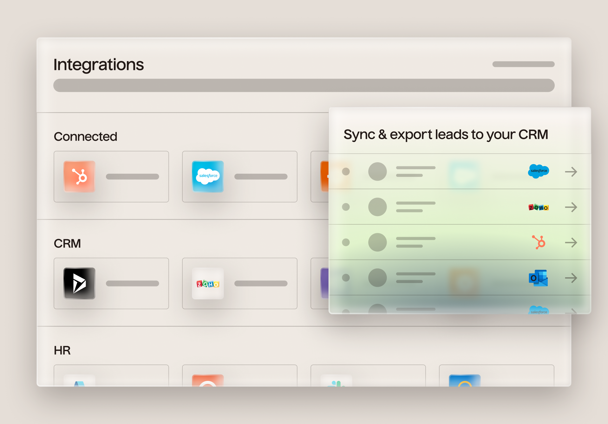Open the Dynamics CRM integration card
This screenshot has height=424, width=608.
(111, 283)
